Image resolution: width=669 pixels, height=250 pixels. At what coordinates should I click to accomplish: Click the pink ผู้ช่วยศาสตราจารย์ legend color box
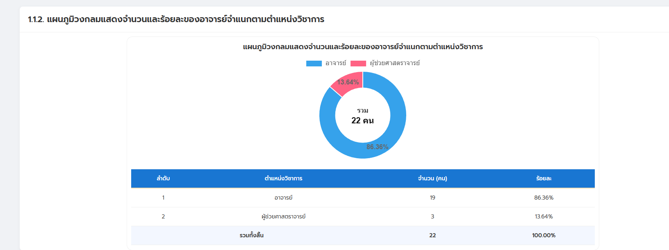[x=358, y=64]
